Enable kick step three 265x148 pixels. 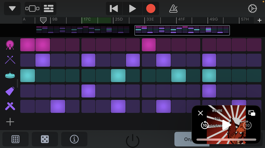point(58,45)
